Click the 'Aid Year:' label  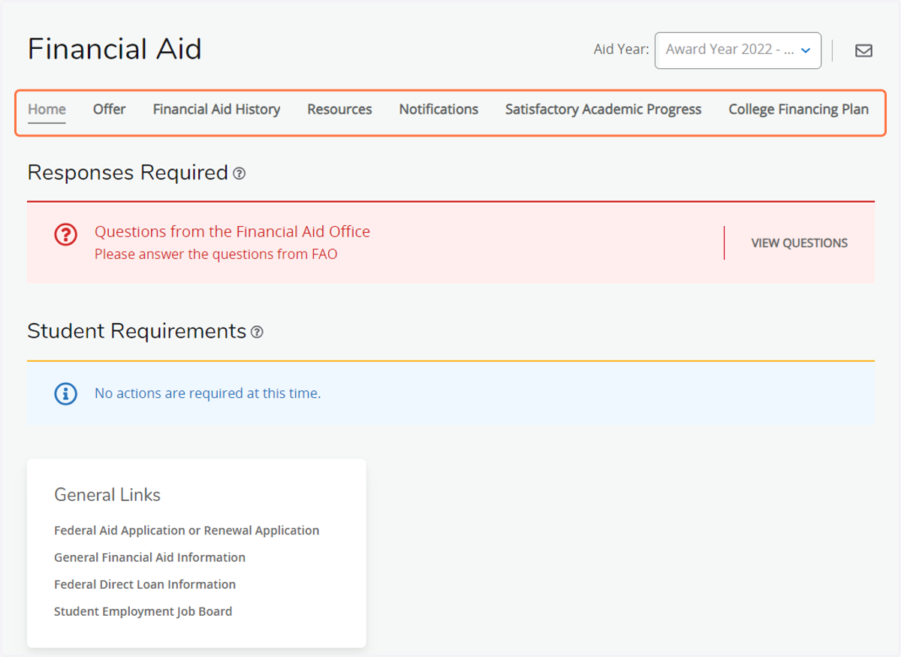(621, 50)
